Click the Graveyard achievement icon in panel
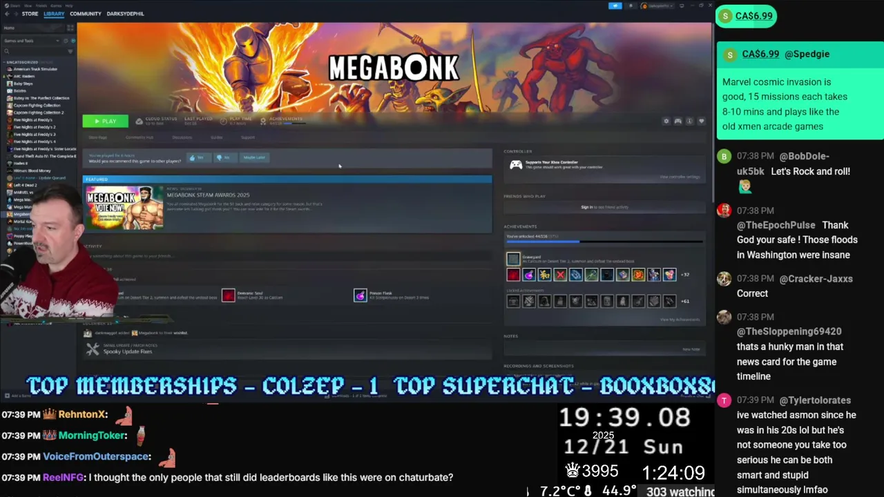This screenshot has width=884, height=497. point(513,259)
